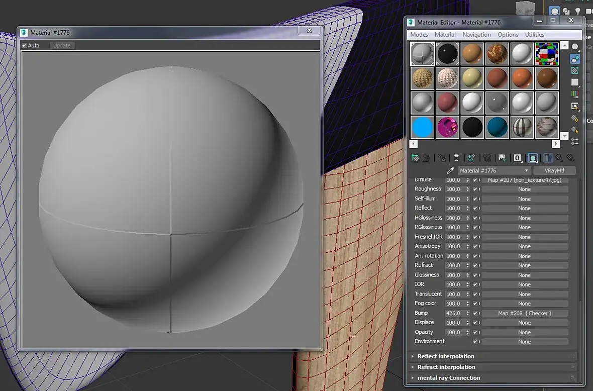
Task: Click the Get Material icon
Action: pyautogui.click(x=415, y=158)
